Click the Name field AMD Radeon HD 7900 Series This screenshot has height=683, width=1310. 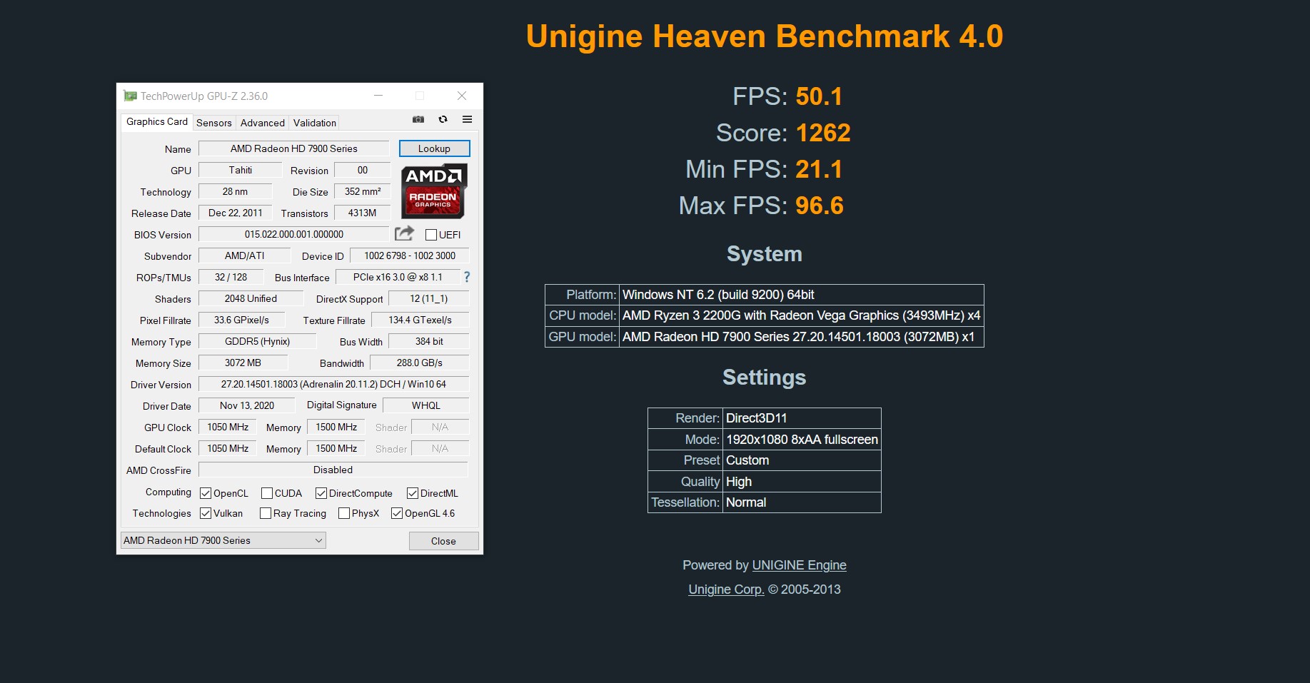click(294, 148)
